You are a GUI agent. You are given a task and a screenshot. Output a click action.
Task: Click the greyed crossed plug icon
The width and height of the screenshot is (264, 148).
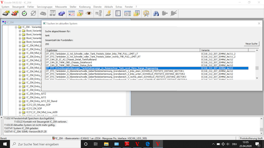pyautogui.click(x=174, y=13)
